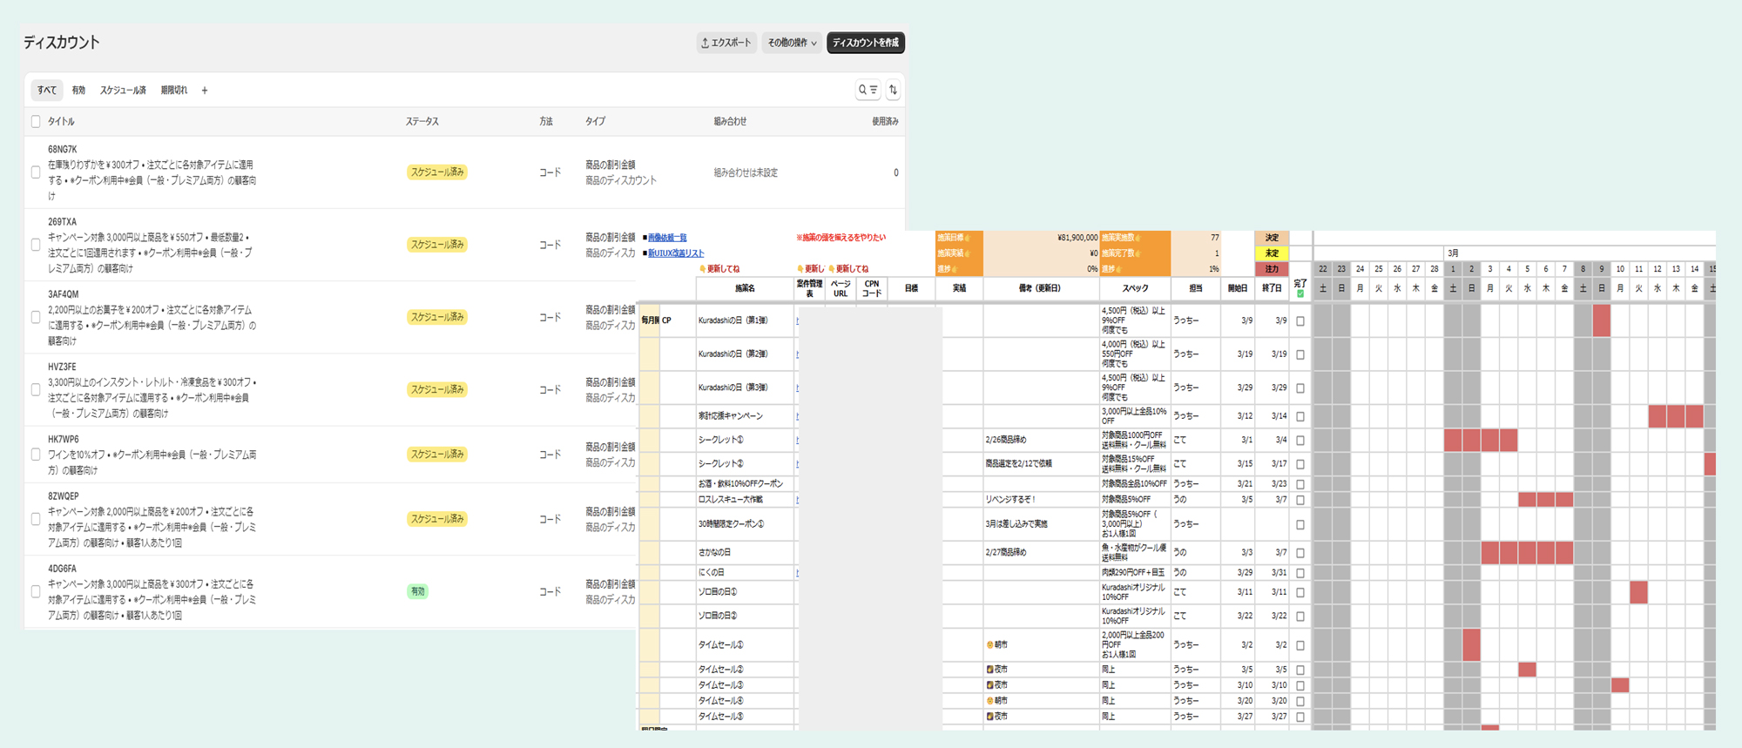Click the sort arrows icon
1742x748 pixels.
tap(893, 90)
